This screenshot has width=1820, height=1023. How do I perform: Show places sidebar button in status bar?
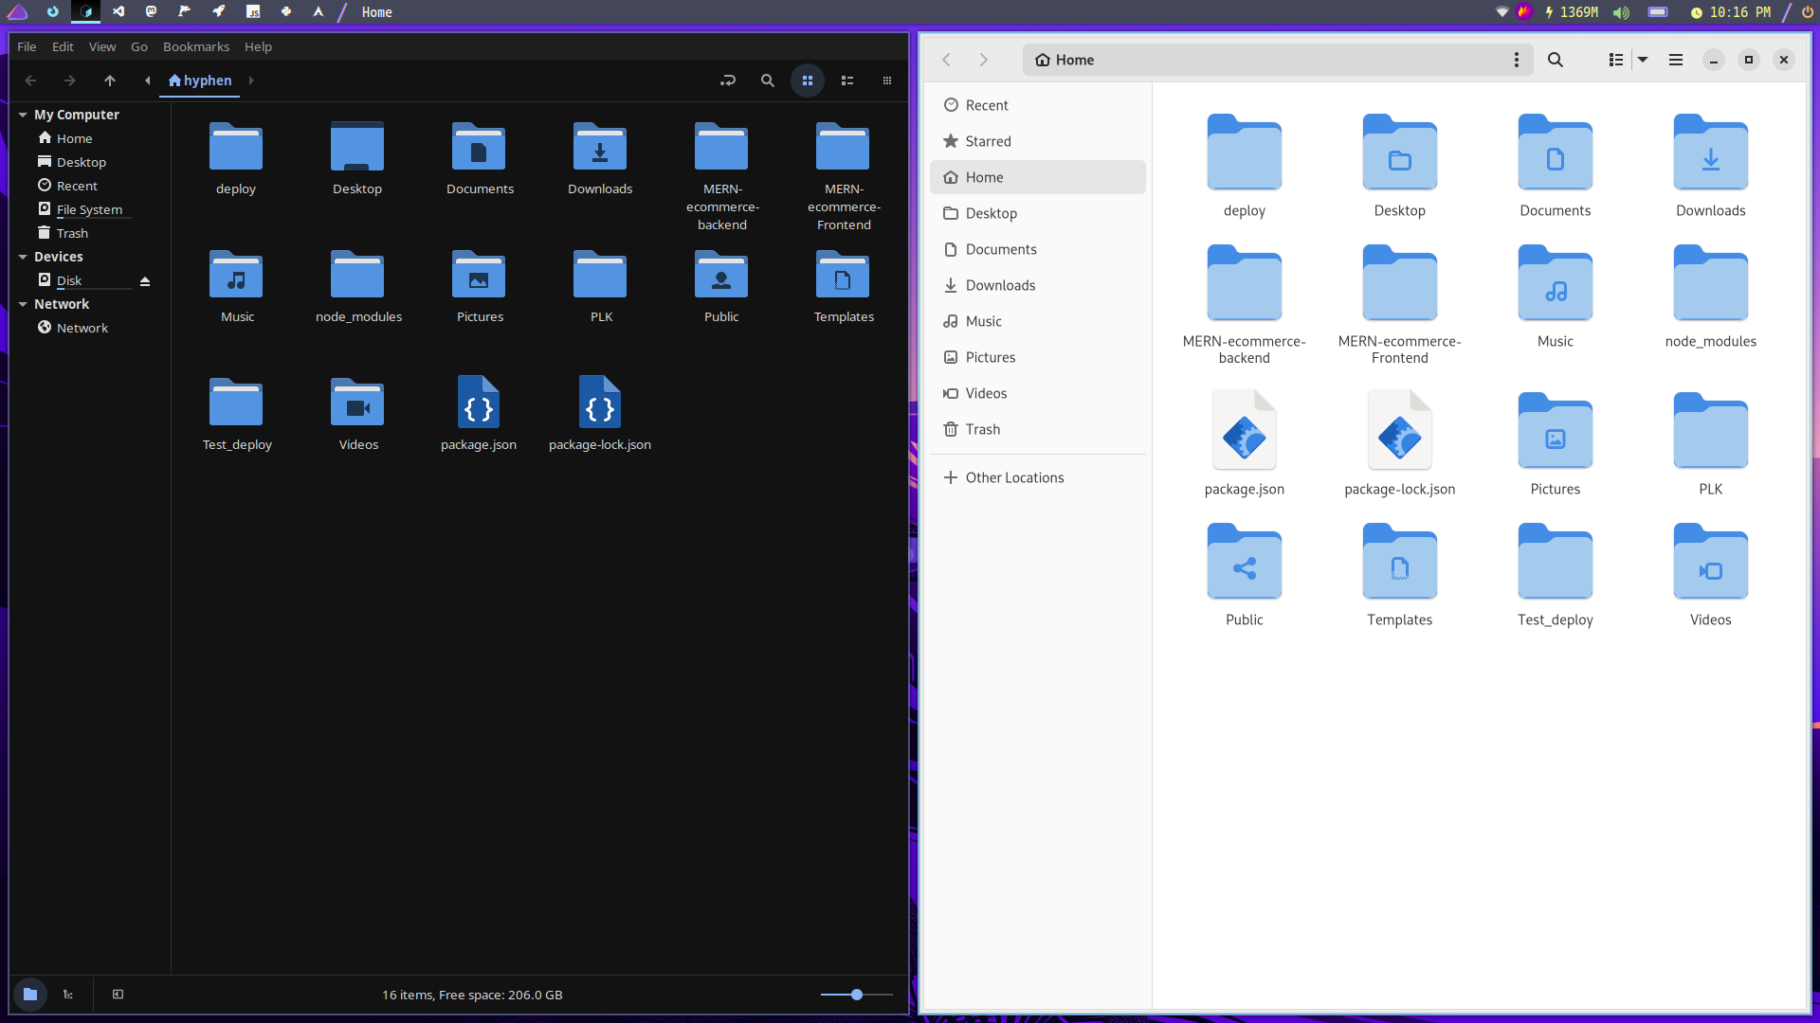(30, 994)
